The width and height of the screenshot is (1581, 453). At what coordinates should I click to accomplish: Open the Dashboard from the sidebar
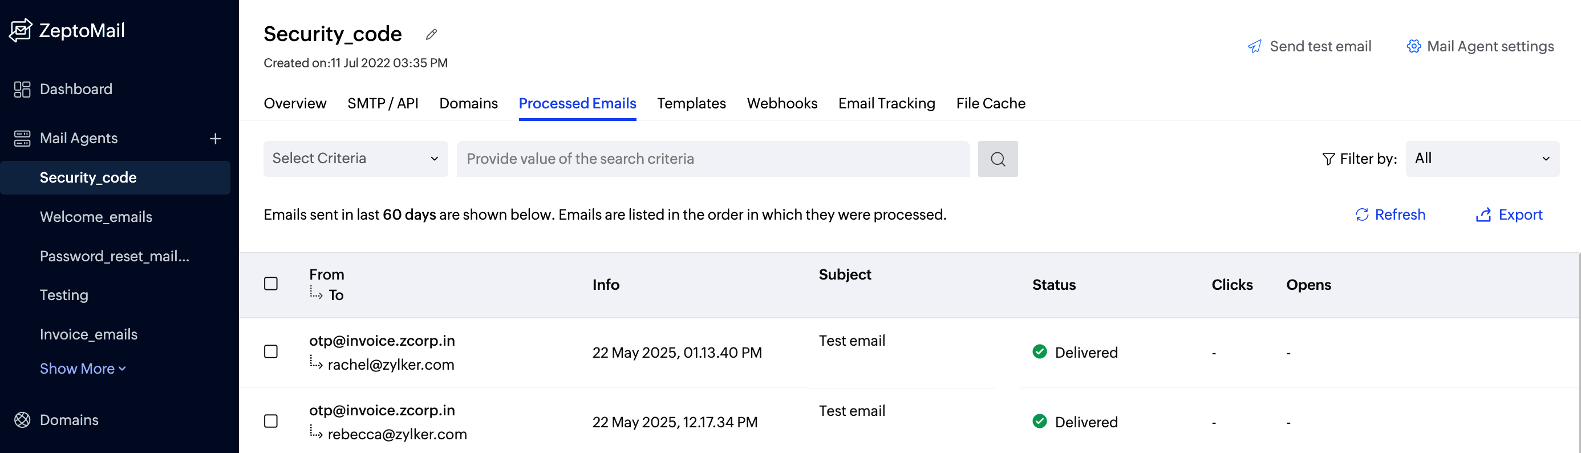tap(75, 89)
